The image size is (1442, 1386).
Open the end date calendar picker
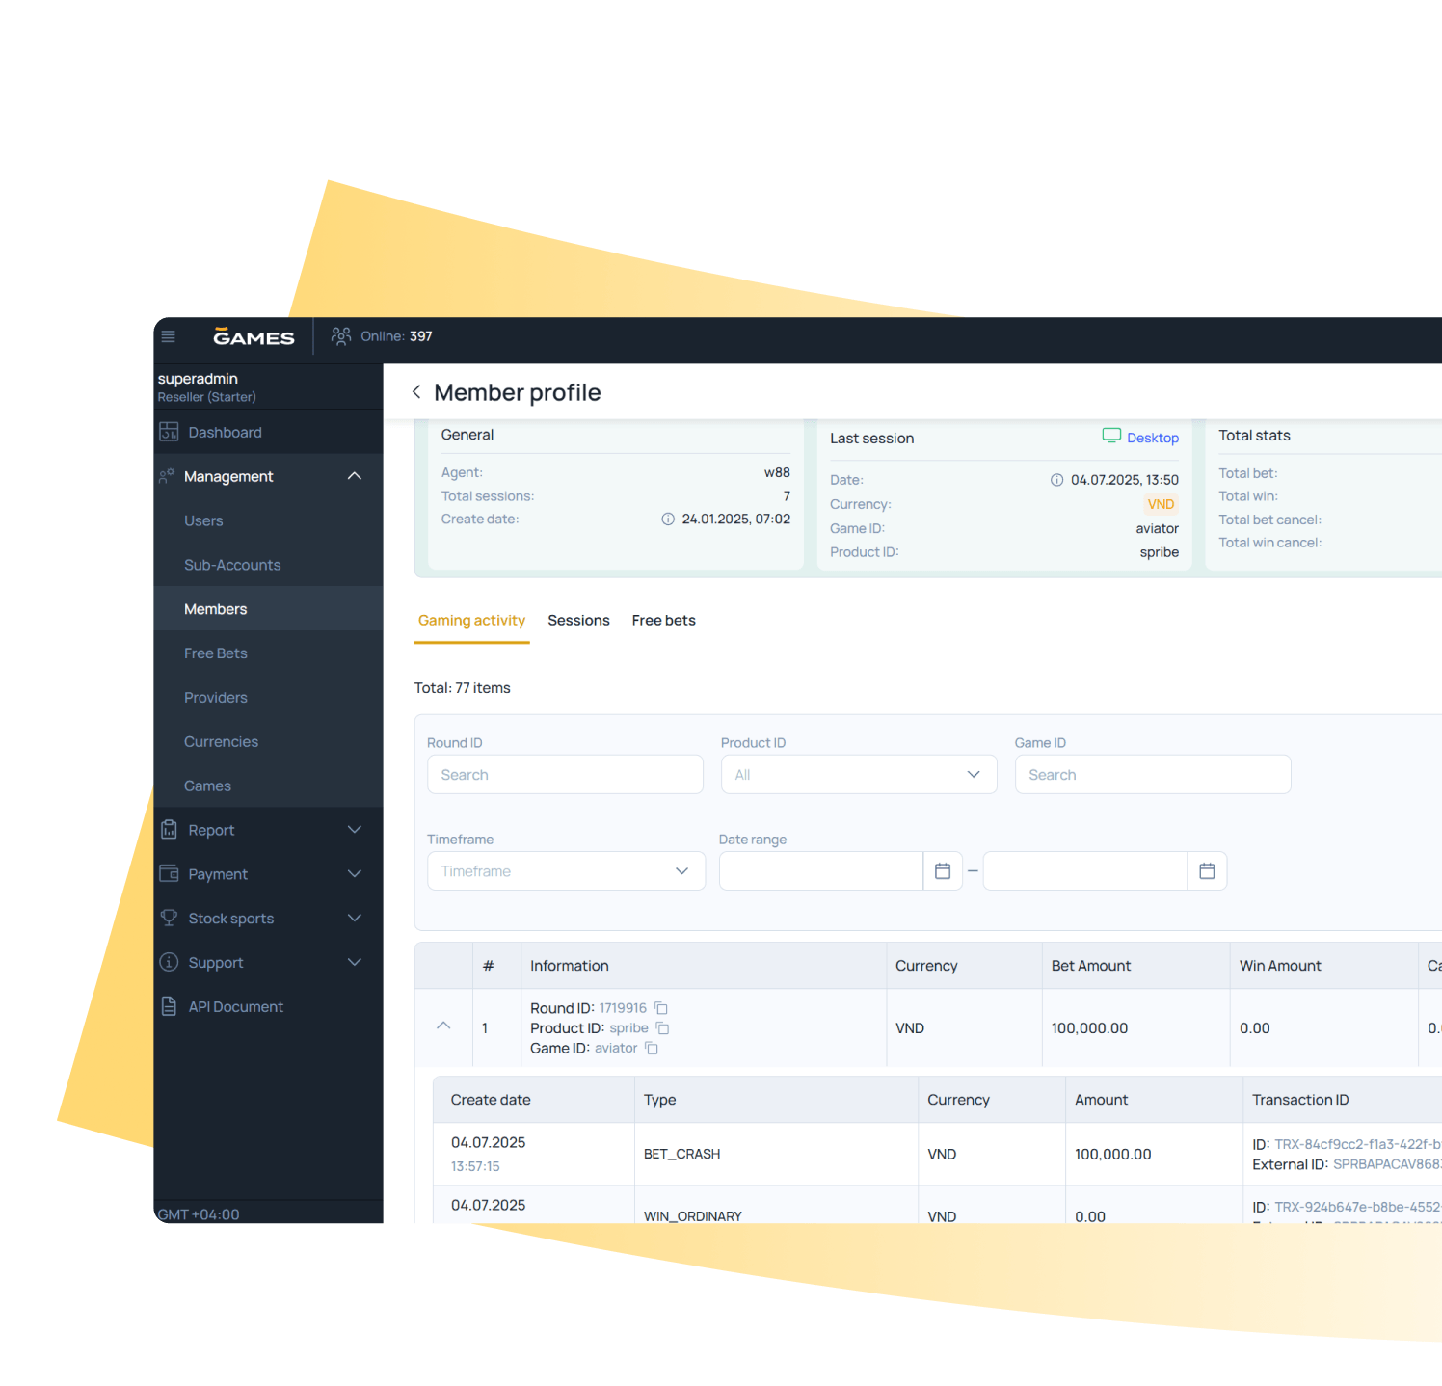pyautogui.click(x=1207, y=871)
